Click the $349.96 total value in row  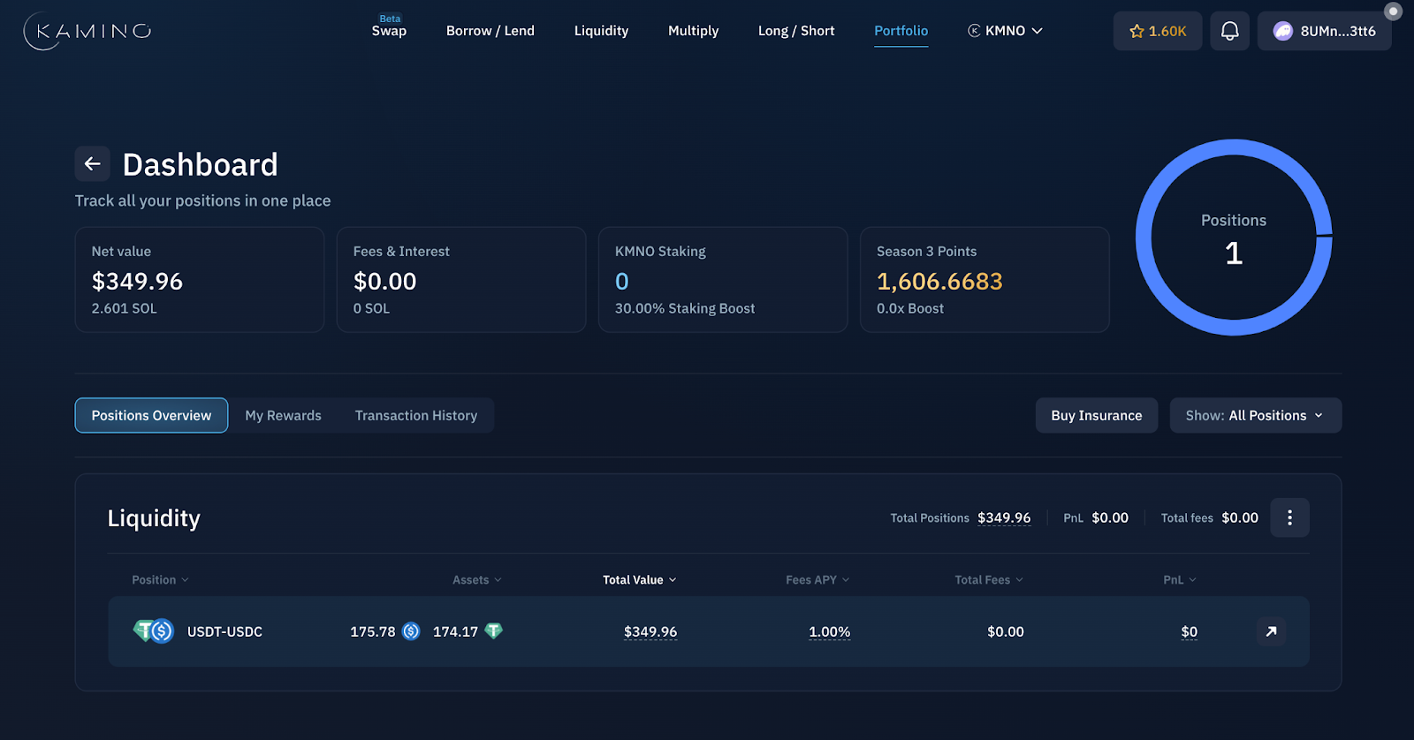650,632
